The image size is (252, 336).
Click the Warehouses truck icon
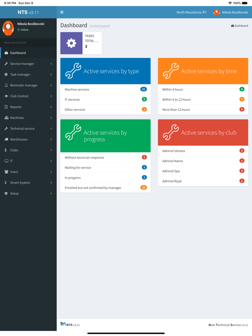pos(6,139)
